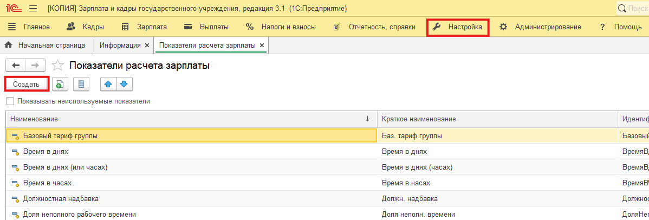The image size is (649, 220).
Task: Click the icon of Должностная надбавка row
Action: 15,199
